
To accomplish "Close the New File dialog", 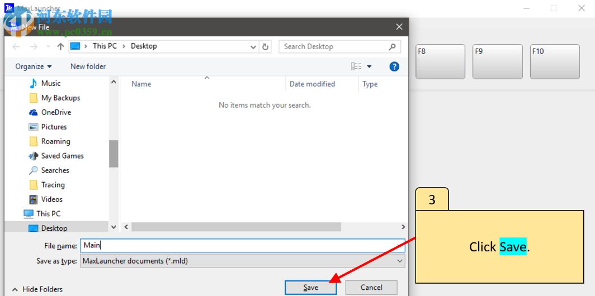I will coord(399,27).
